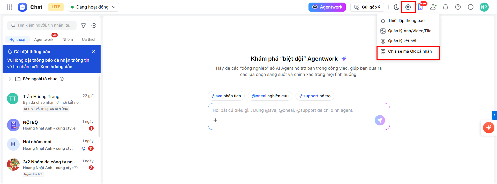Open Trần Hương Trang conversation
Viewport: 497px width, 184px height.
tap(51, 102)
